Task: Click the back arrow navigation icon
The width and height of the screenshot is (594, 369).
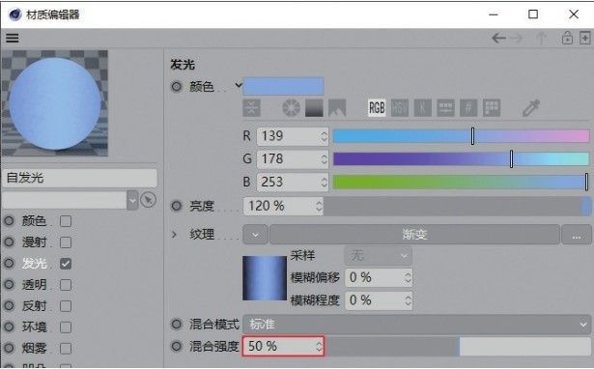Action: [x=498, y=38]
